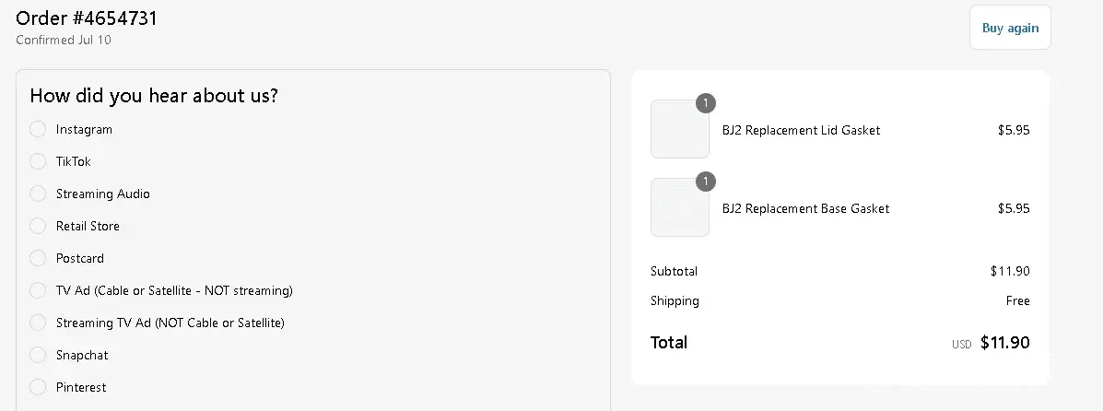The height and width of the screenshot is (411, 1103).
Task: Choose the Snapchat radio button
Action: click(38, 355)
